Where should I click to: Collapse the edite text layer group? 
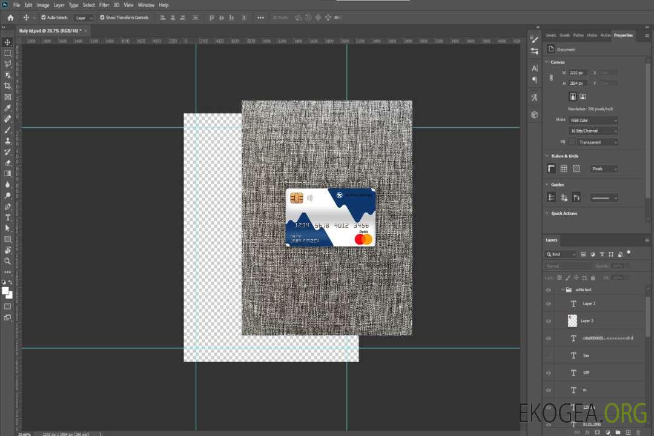click(x=562, y=290)
